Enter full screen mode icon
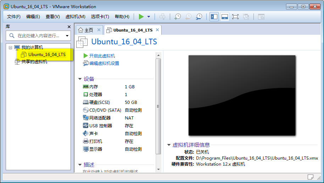 tap(235, 17)
